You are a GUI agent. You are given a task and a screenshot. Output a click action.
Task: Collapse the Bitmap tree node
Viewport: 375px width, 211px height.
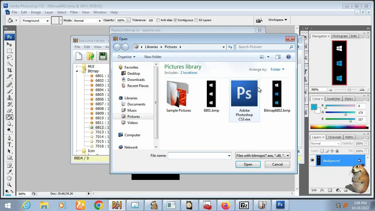pos(77,71)
